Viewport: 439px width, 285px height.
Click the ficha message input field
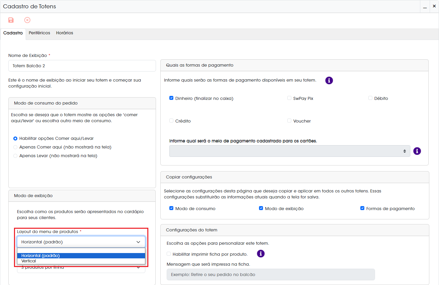271,275
